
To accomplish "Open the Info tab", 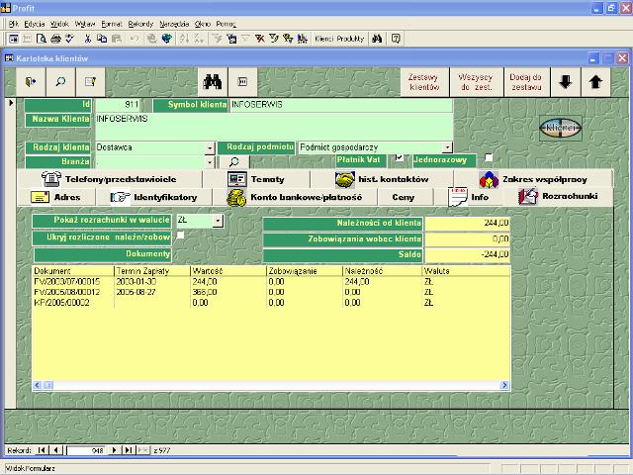I will [468, 197].
